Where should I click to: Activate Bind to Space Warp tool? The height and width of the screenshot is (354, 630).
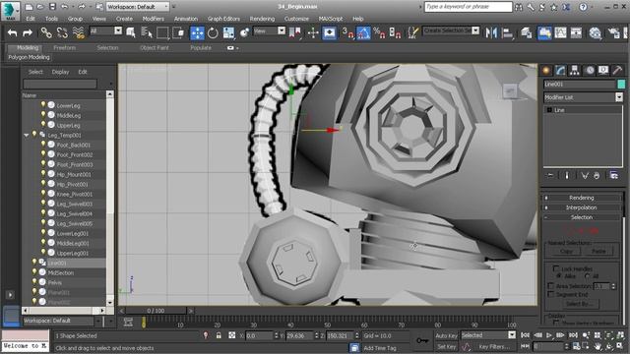coord(79,32)
